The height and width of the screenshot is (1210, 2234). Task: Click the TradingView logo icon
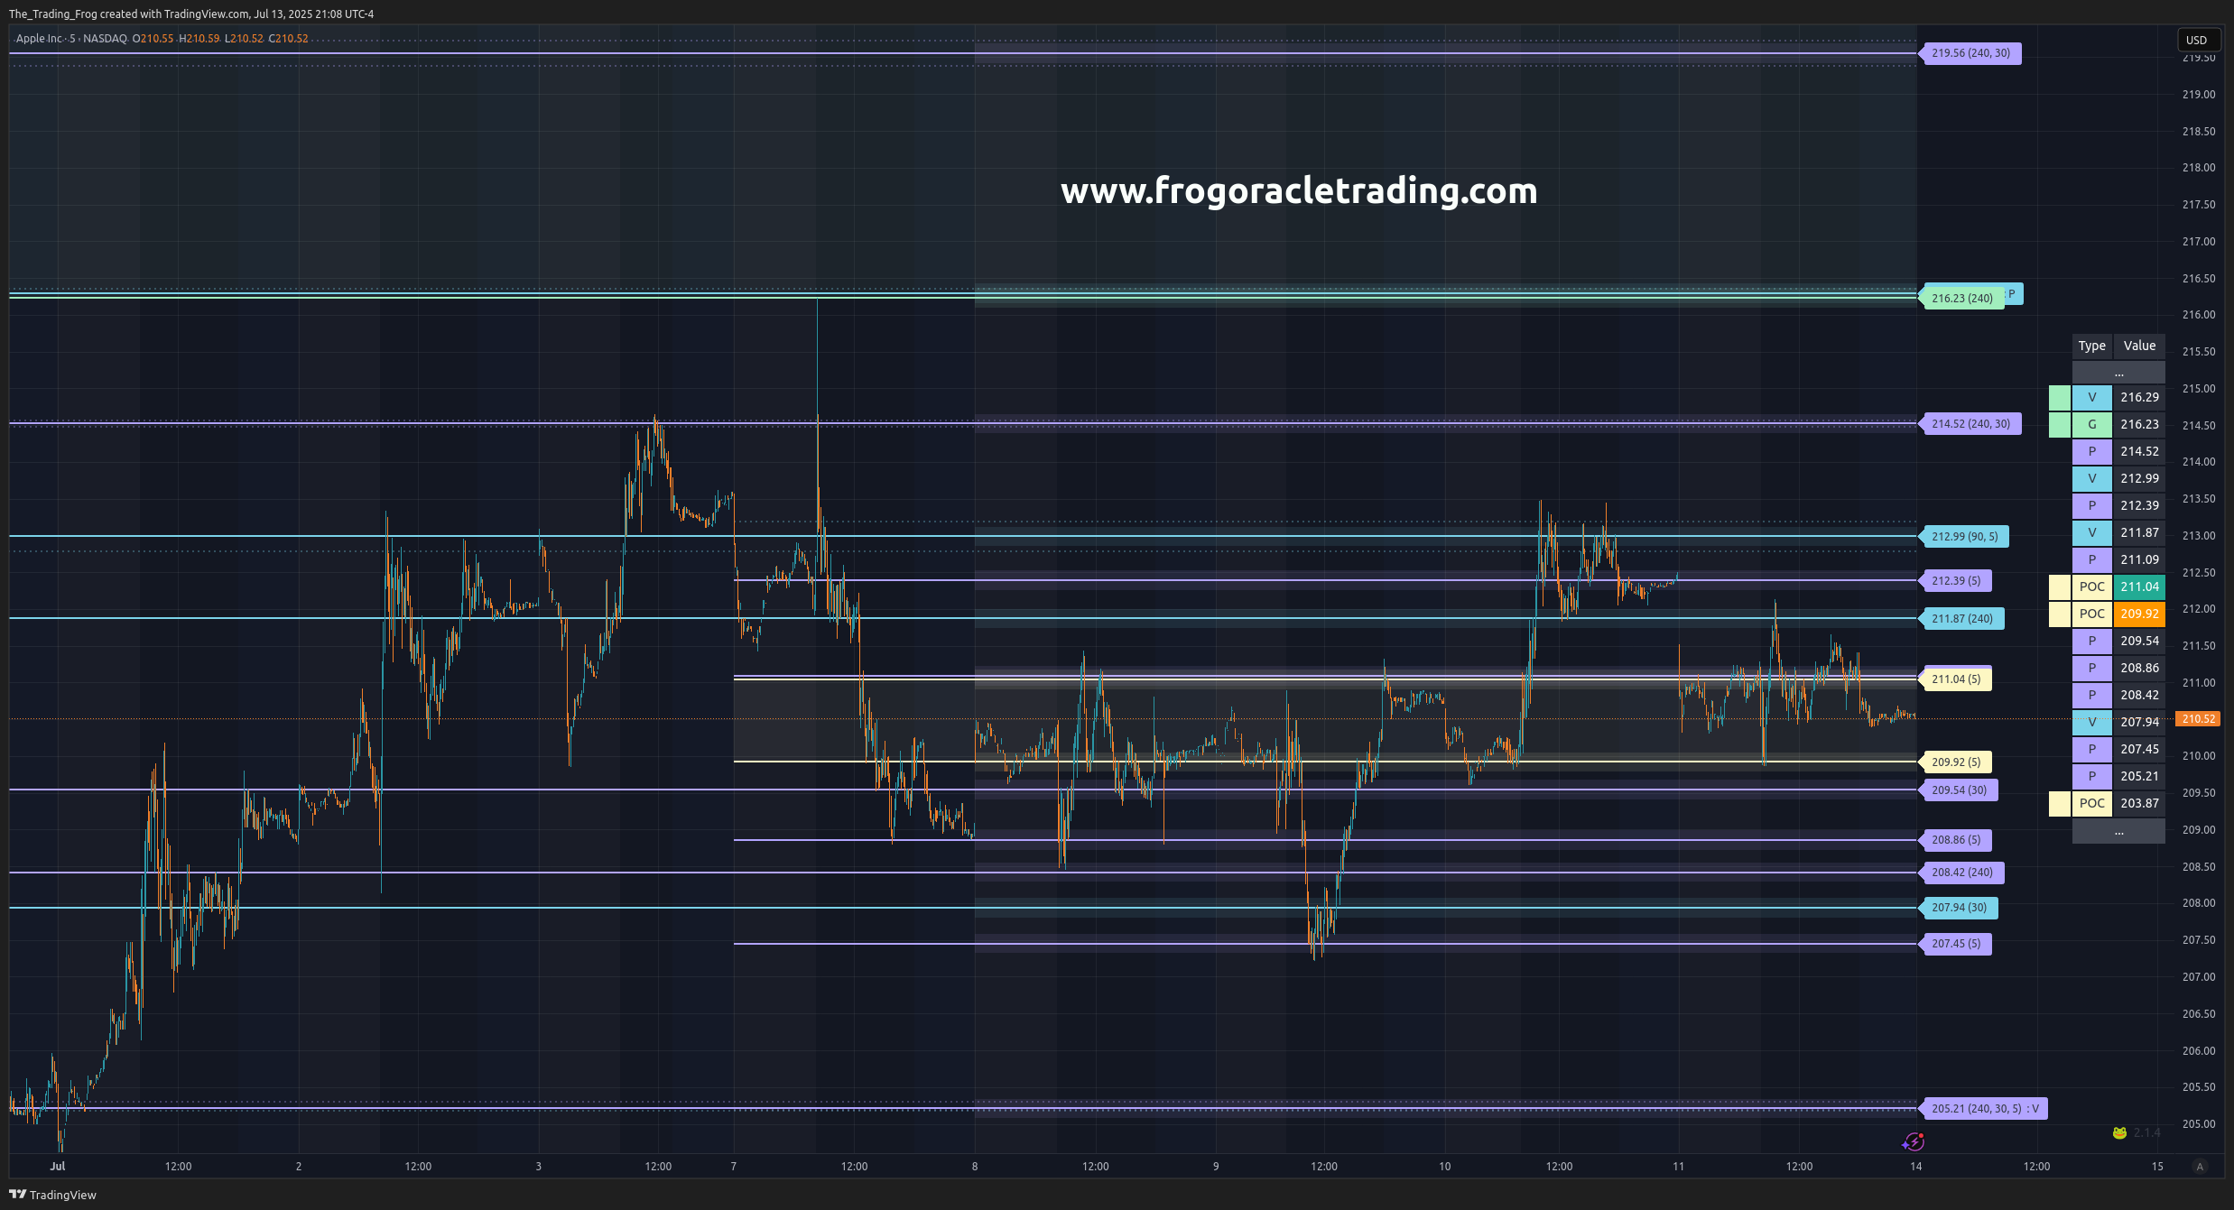coord(16,1194)
